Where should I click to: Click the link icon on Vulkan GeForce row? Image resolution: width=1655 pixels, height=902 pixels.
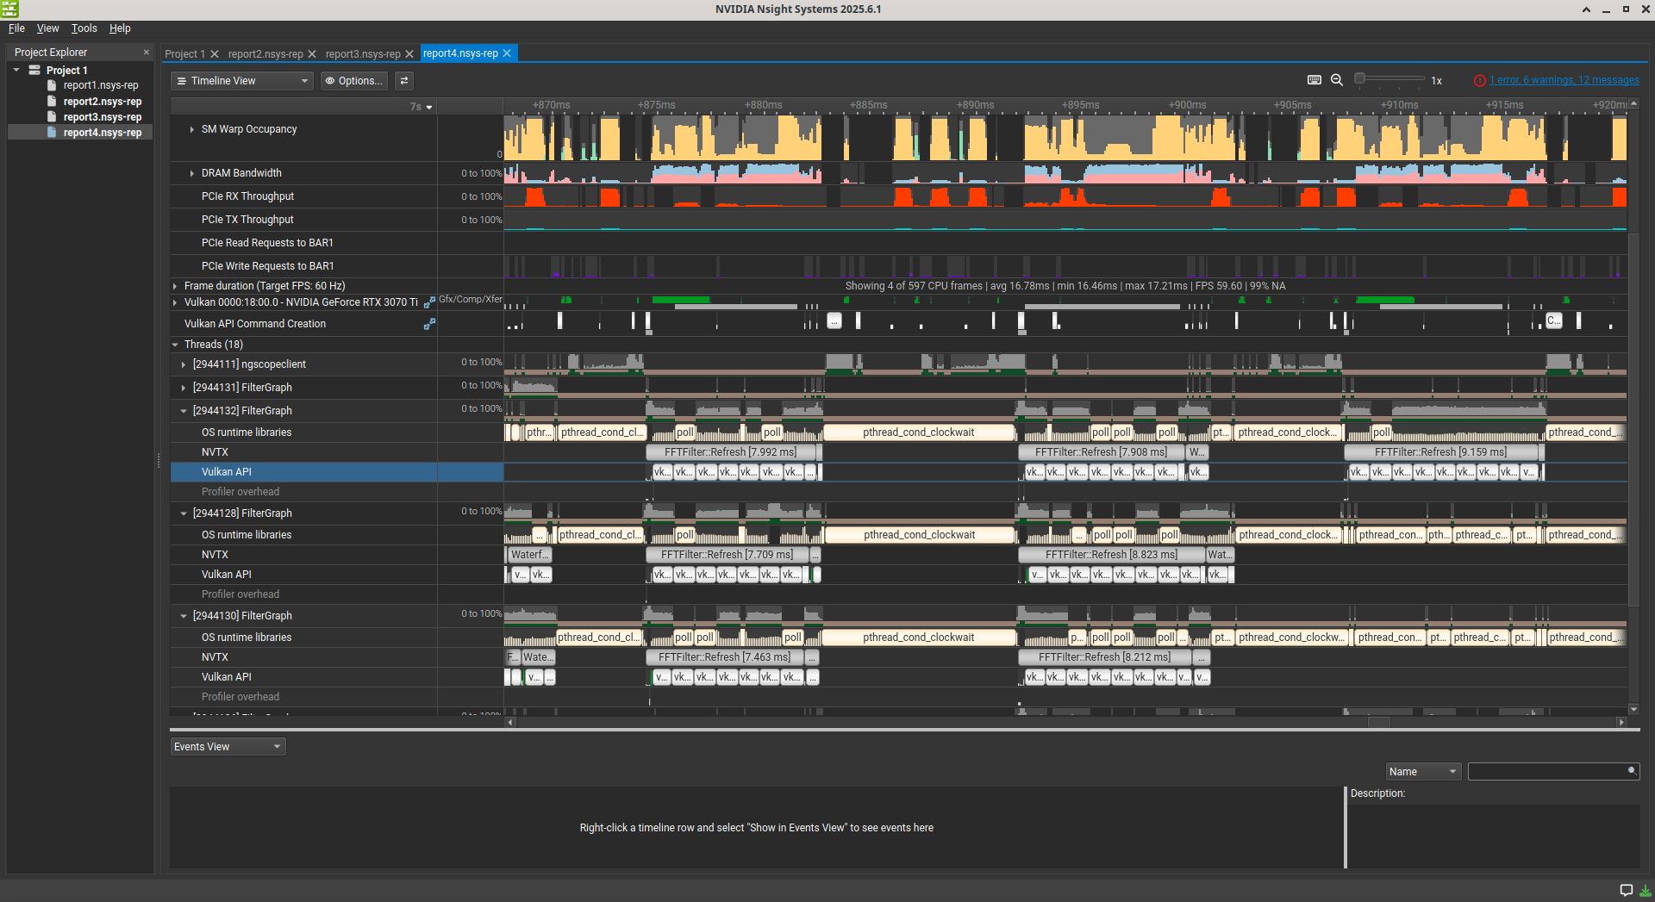pyautogui.click(x=429, y=302)
